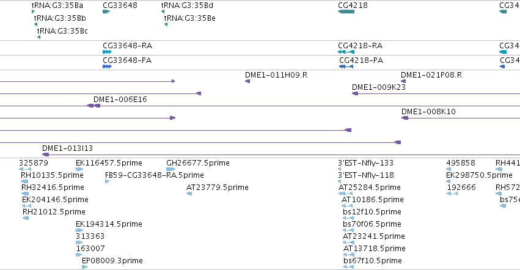Click the EP08009.3prime EST glyph
Viewport: 520px width, 270px height.
pyautogui.click(x=84, y=267)
